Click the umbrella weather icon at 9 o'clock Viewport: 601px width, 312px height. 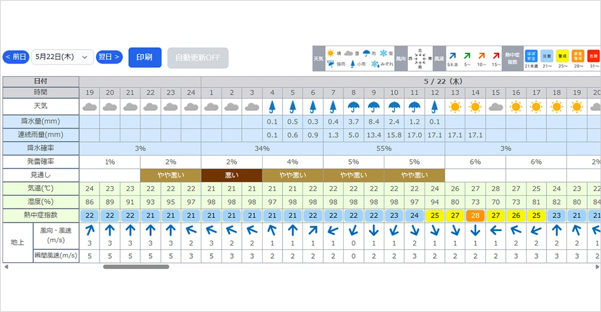tap(374, 107)
